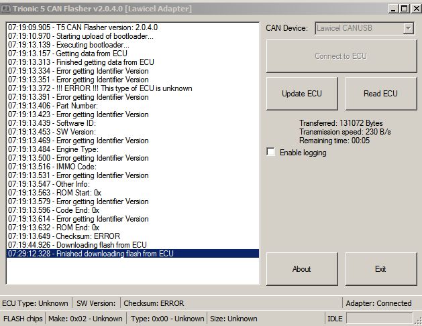422x326 pixels.
Task: Select the 'Software ID:' log line
Action: [x=132, y=123]
